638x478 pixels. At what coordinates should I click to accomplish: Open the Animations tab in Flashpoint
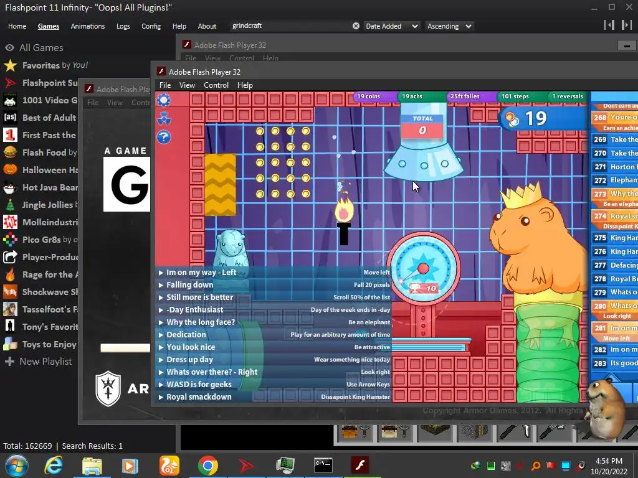87,26
